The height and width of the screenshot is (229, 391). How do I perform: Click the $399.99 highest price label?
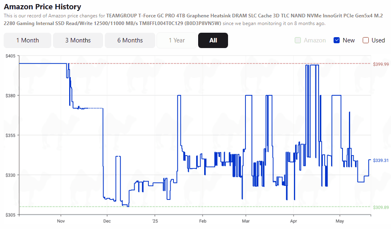tap(381, 64)
